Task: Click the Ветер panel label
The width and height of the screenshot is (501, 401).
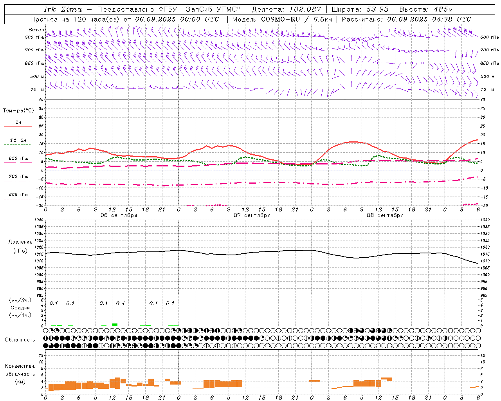Action: pyautogui.click(x=36, y=30)
